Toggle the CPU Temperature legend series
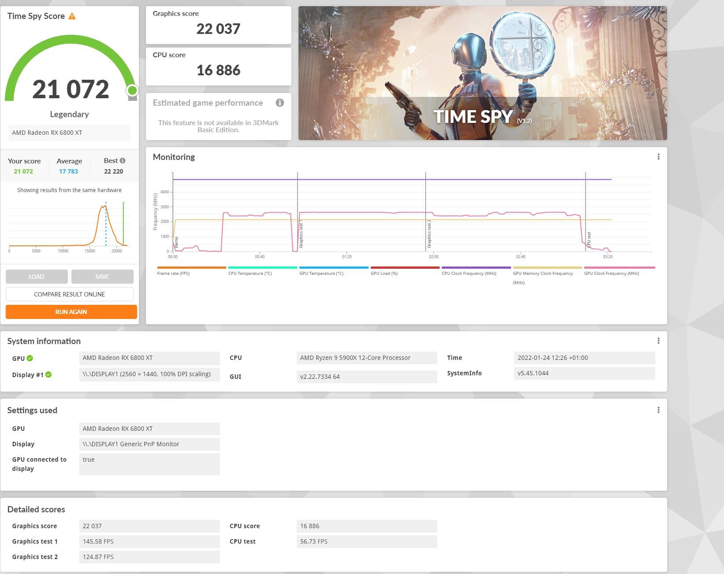The image size is (724, 574). (x=262, y=271)
